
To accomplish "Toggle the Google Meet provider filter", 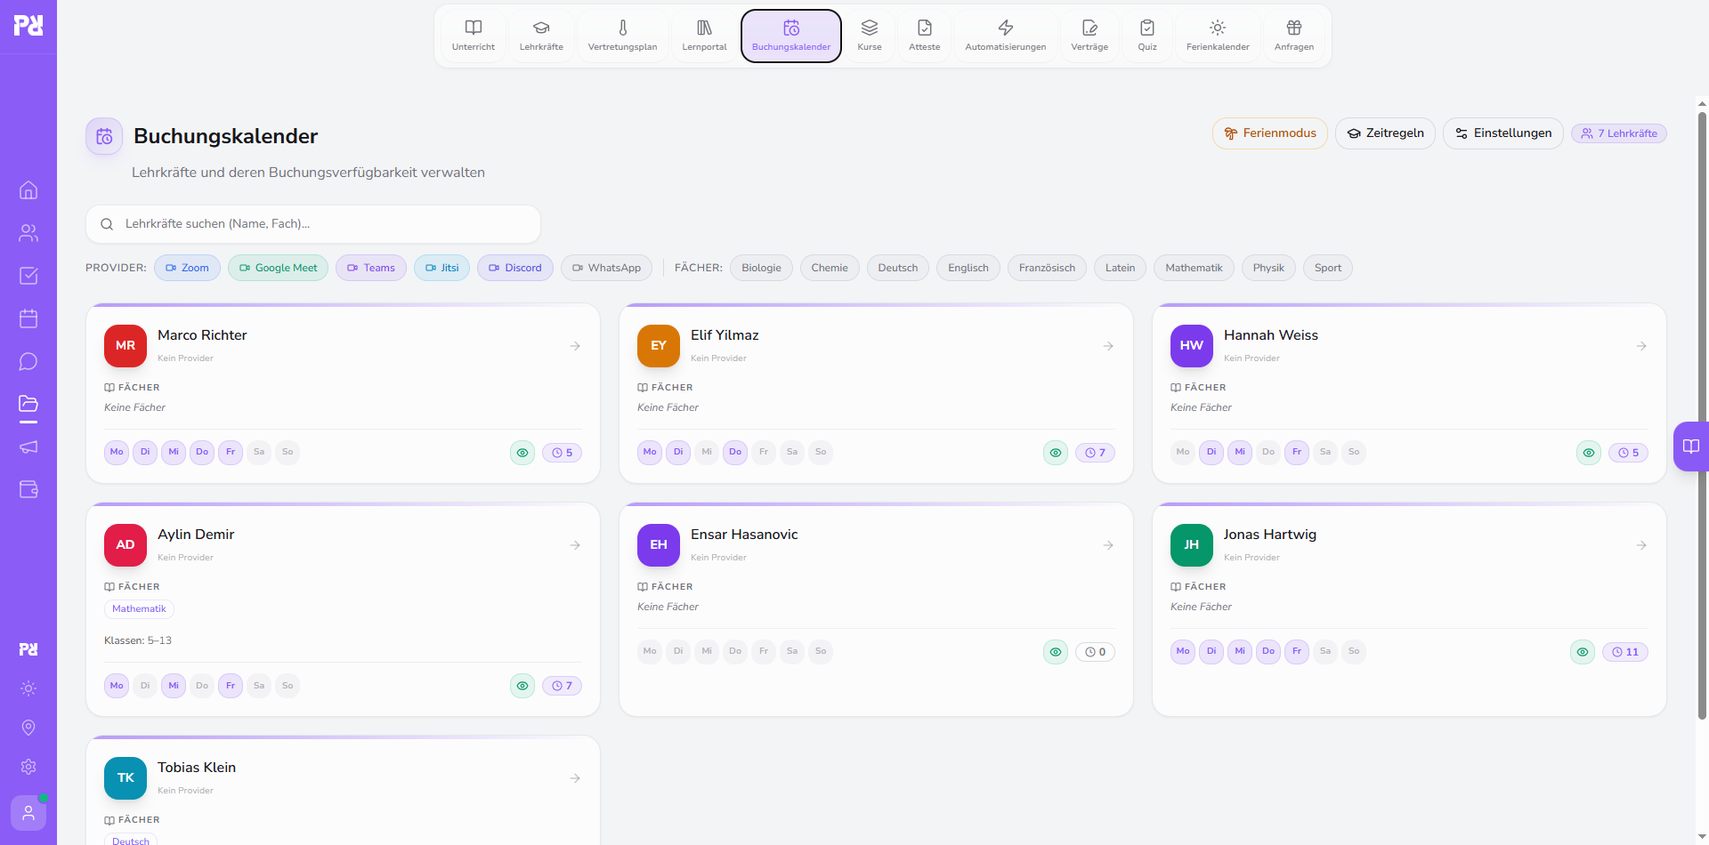I will [x=278, y=268].
